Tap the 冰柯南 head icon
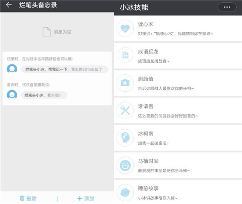The width and height of the screenshot is (242, 204). [x=125, y=138]
